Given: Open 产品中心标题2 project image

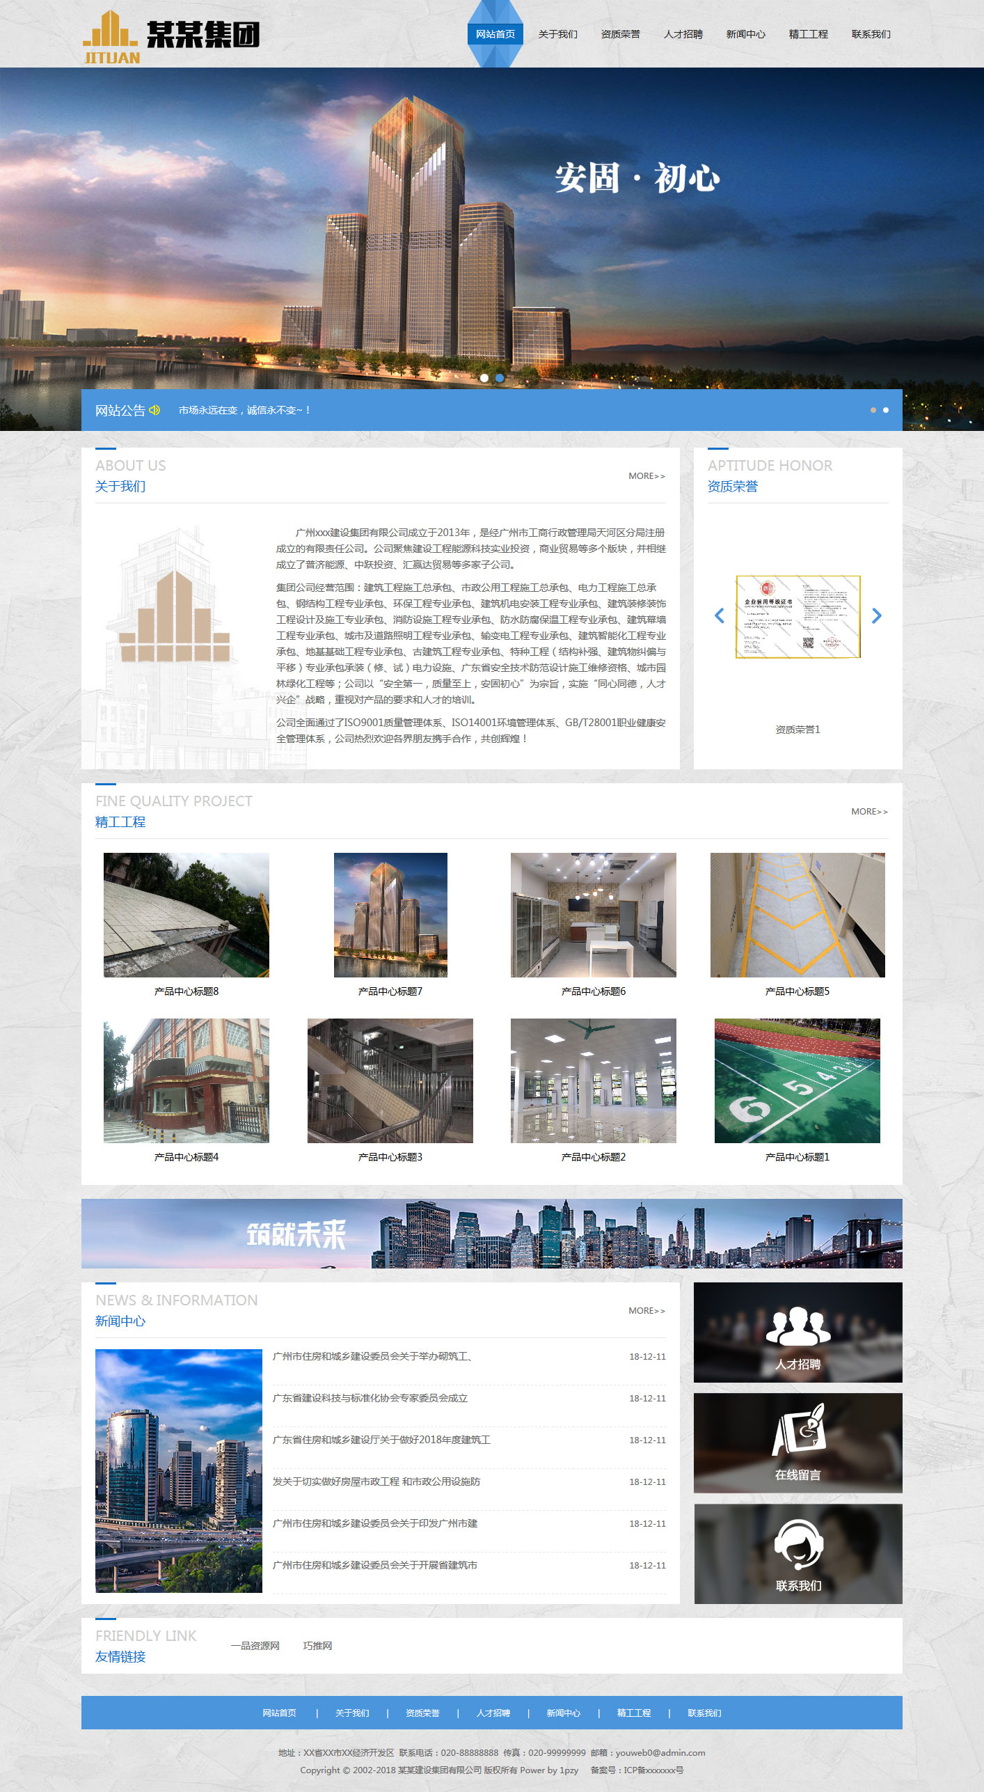Looking at the screenshot, I should 594,1080.
